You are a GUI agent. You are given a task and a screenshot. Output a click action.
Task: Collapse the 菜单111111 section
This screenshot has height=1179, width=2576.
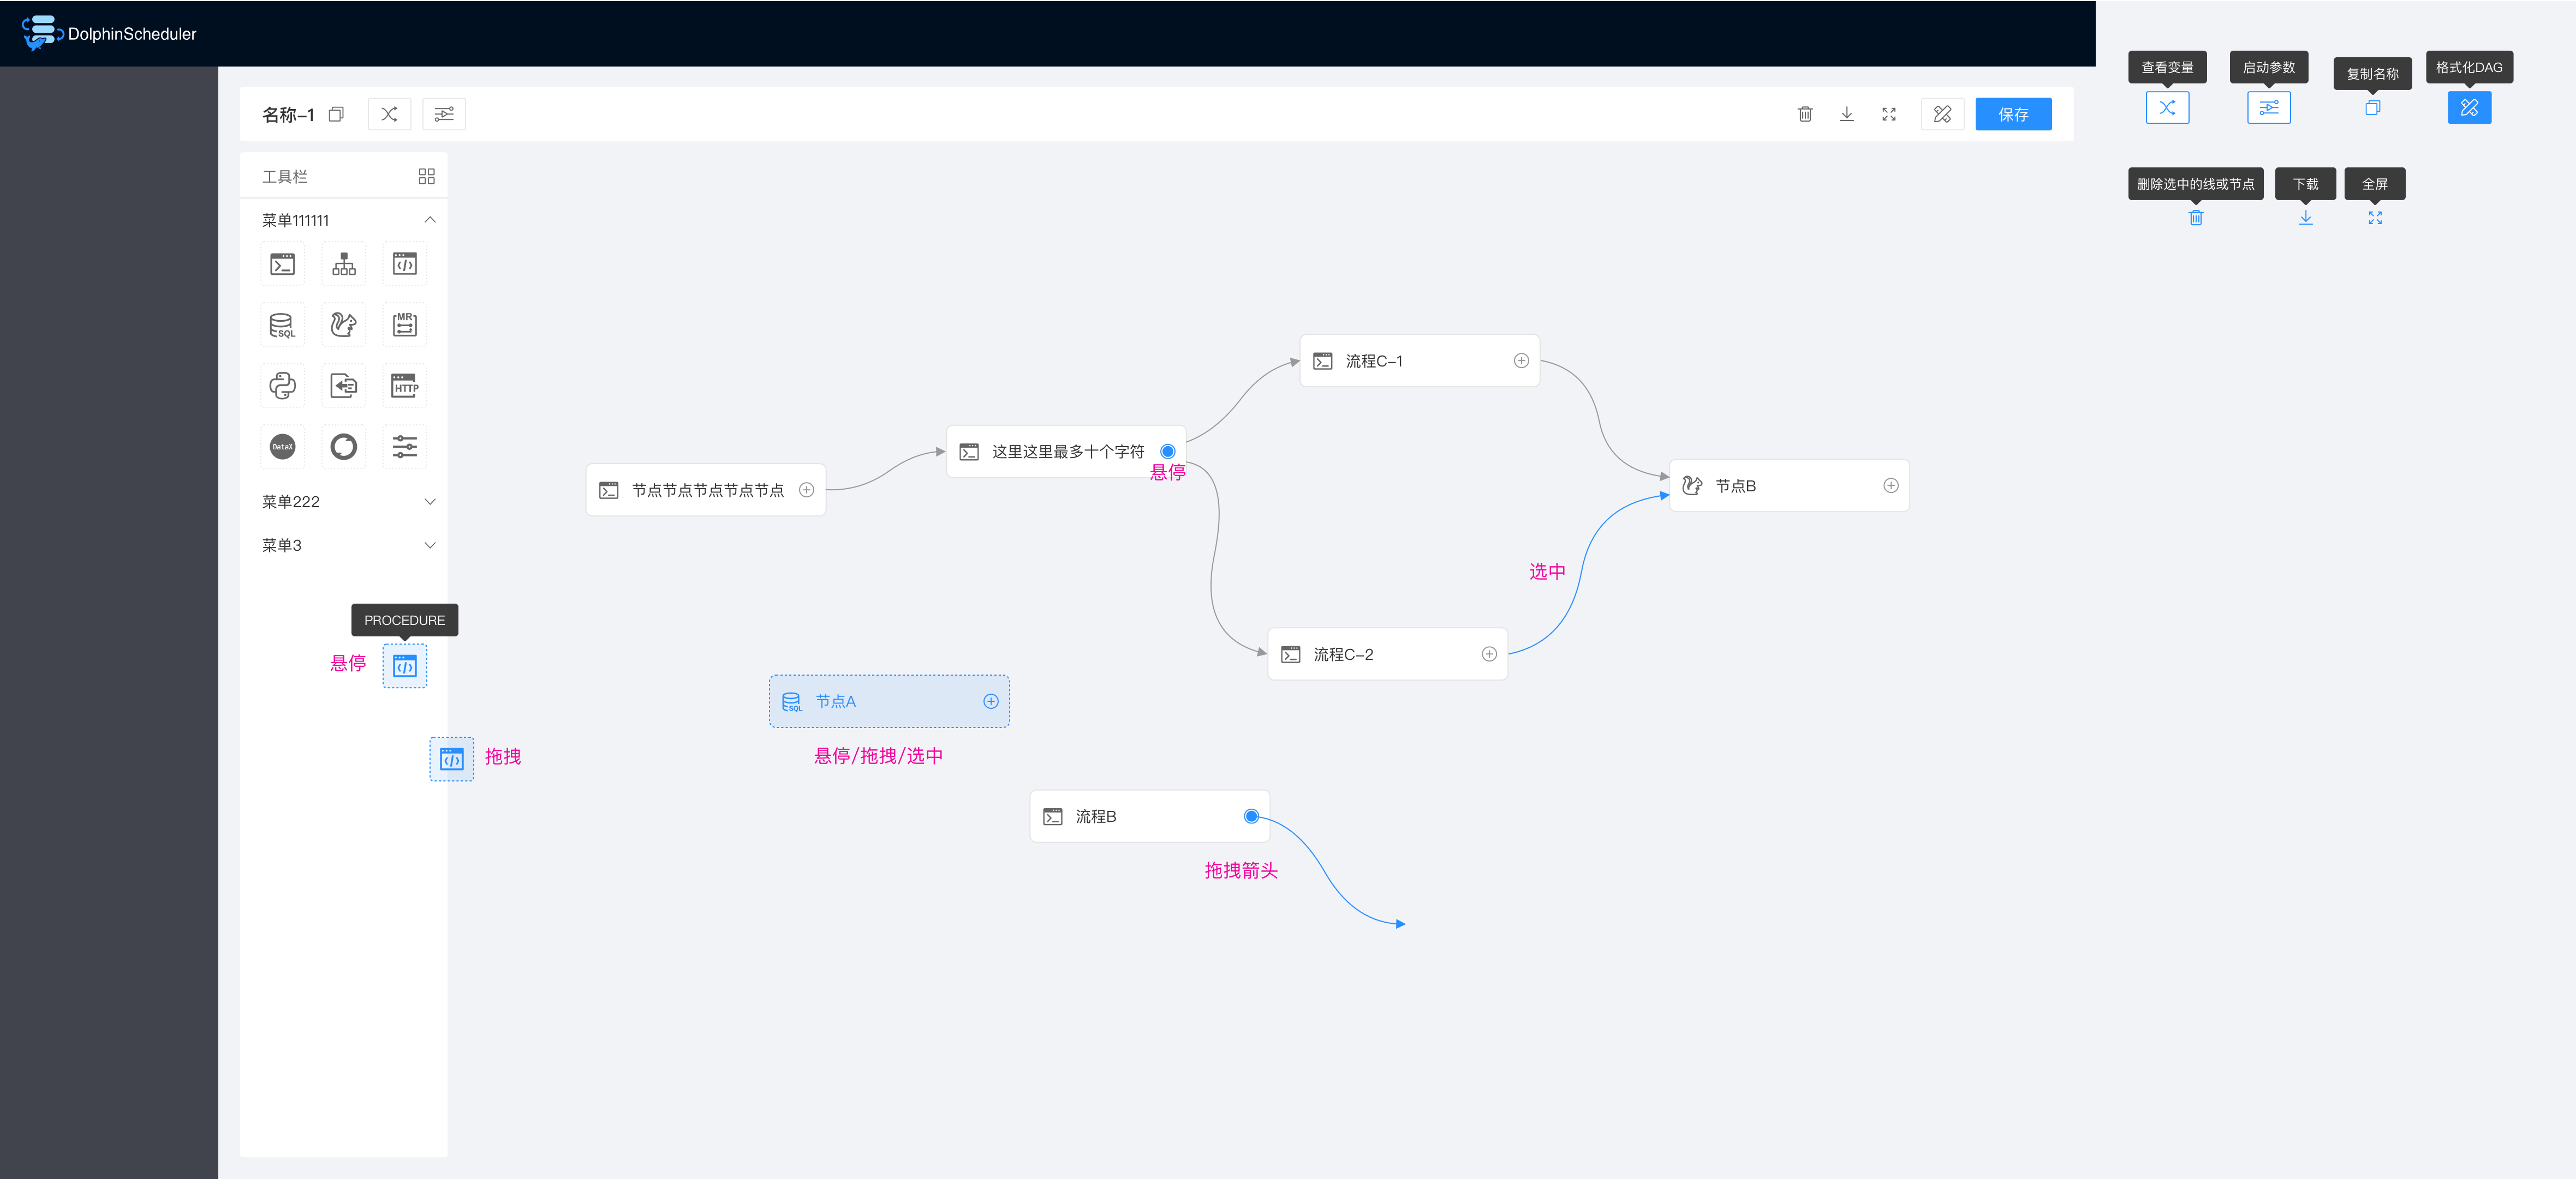coord(430,220)
